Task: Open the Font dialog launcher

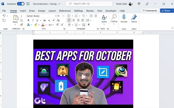Action: 64,29
